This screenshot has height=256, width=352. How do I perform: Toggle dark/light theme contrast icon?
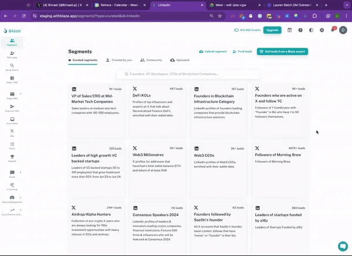311,30
